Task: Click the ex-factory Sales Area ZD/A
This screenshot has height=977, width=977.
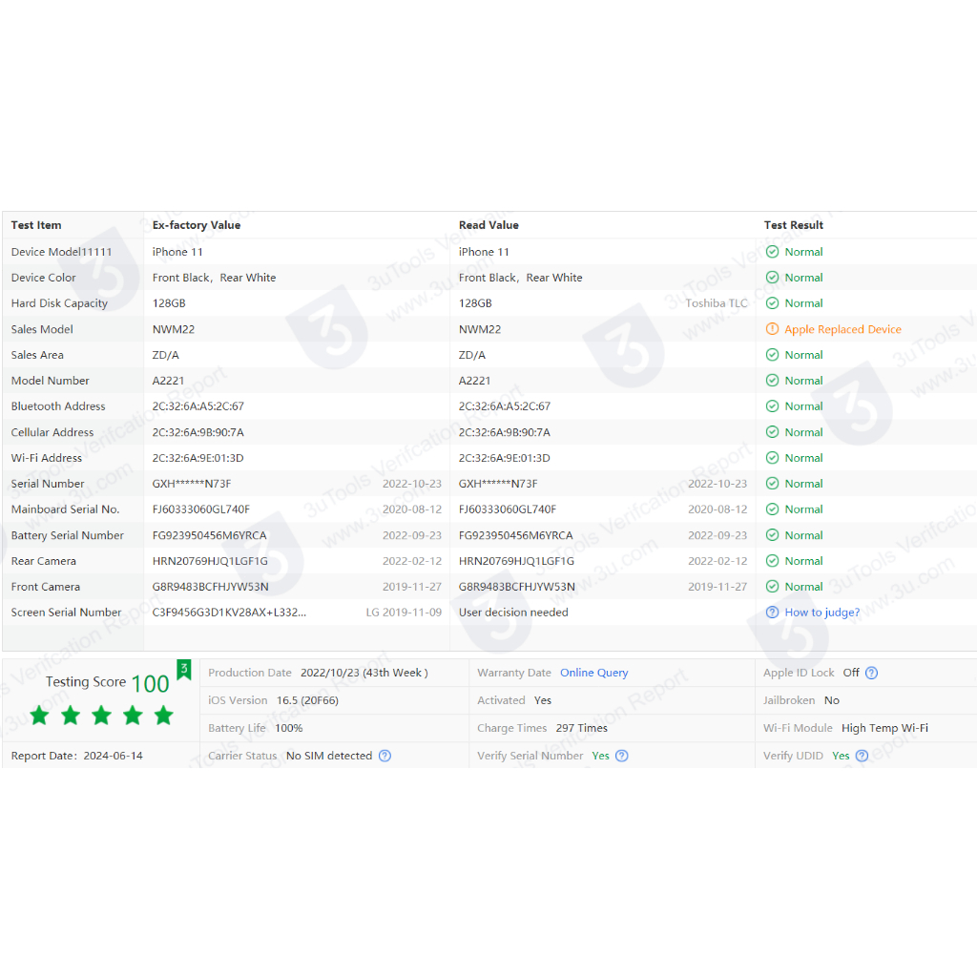Action: [166, 355]
